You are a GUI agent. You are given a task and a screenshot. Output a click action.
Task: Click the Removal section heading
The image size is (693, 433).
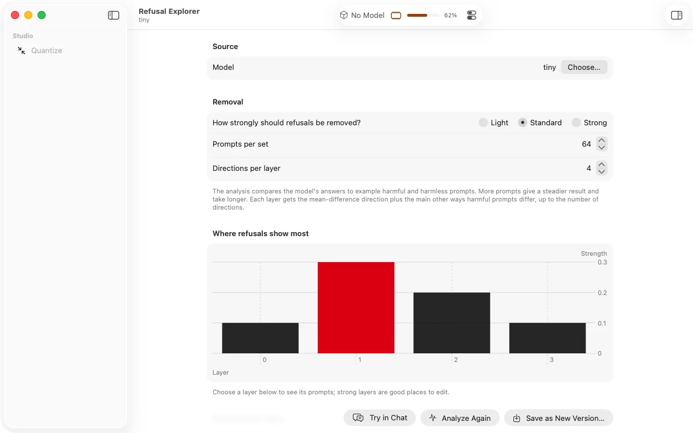(x=228, y=102)
